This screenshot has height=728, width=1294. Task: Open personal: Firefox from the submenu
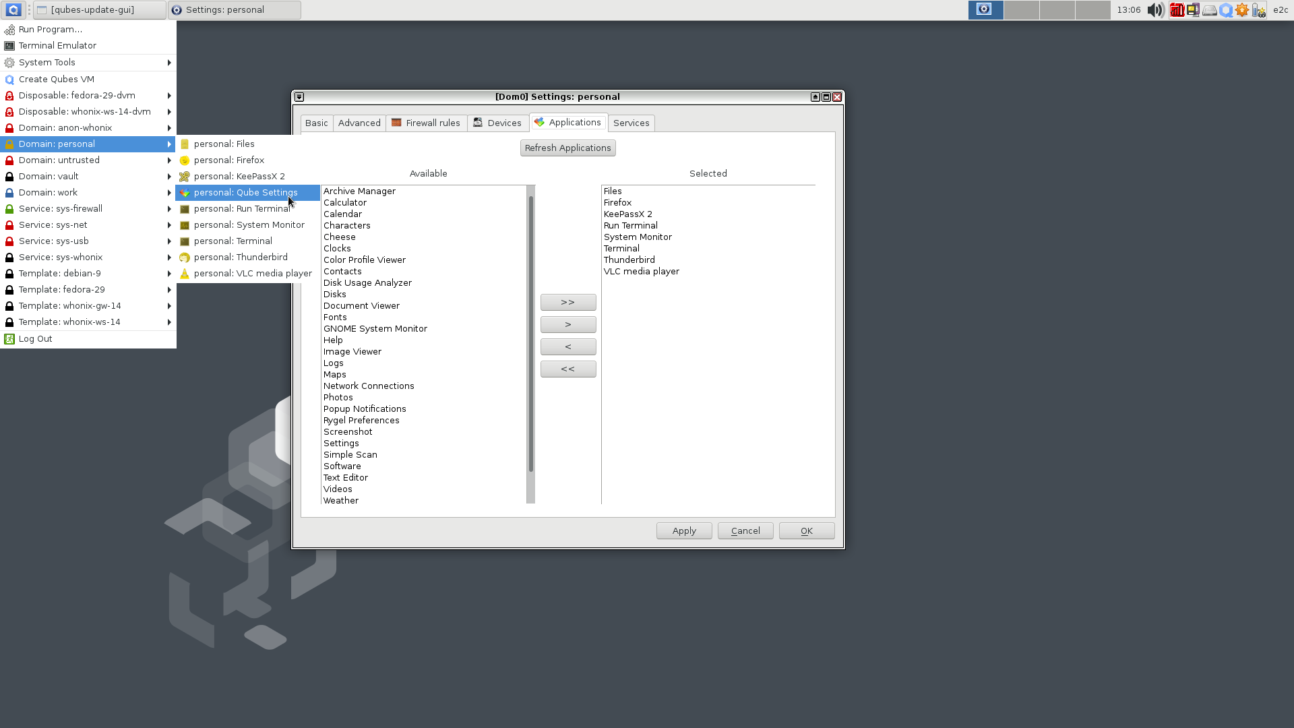[228, 160]
